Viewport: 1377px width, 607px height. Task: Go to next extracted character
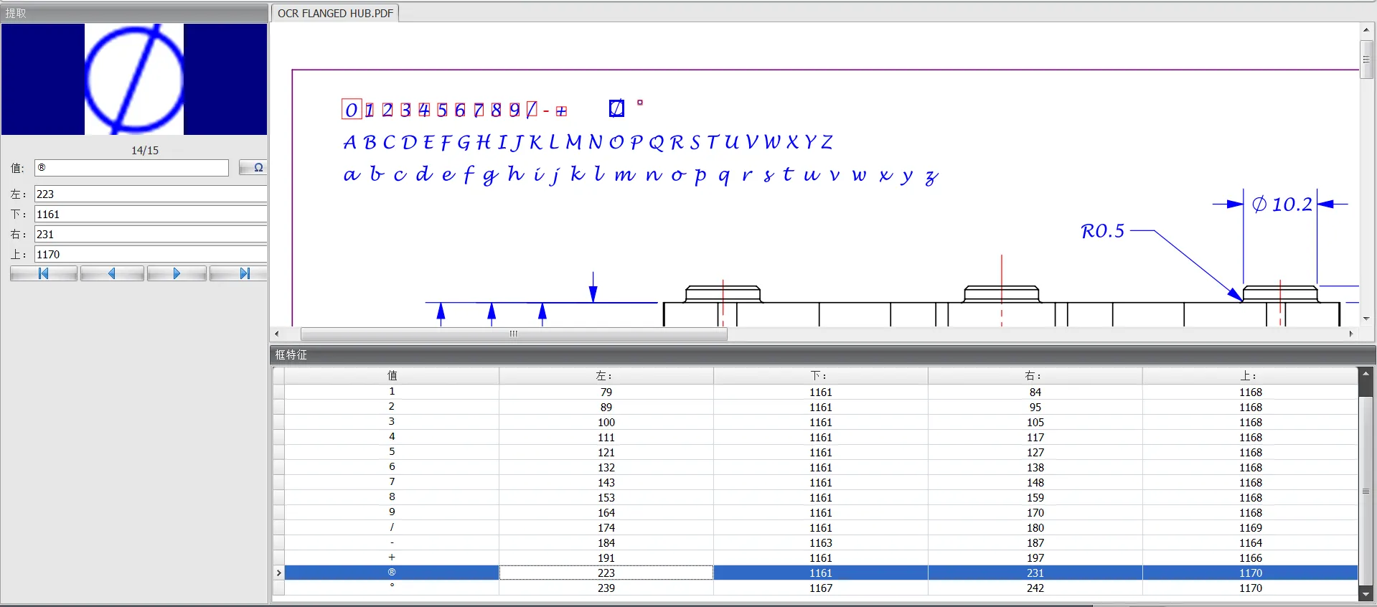(x=177, y=273)
